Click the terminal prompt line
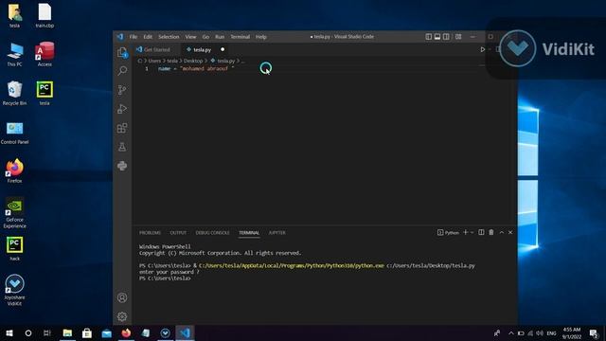This screenshot has height=341, width=606. tap(165, 278)
